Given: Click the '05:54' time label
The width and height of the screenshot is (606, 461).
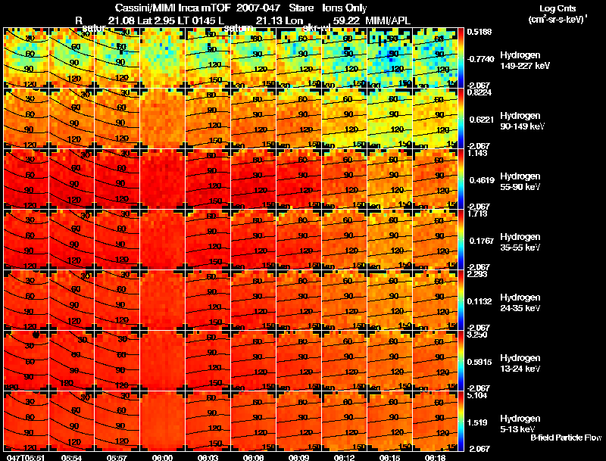Looking at the screenshot, I should click(71, 457).
